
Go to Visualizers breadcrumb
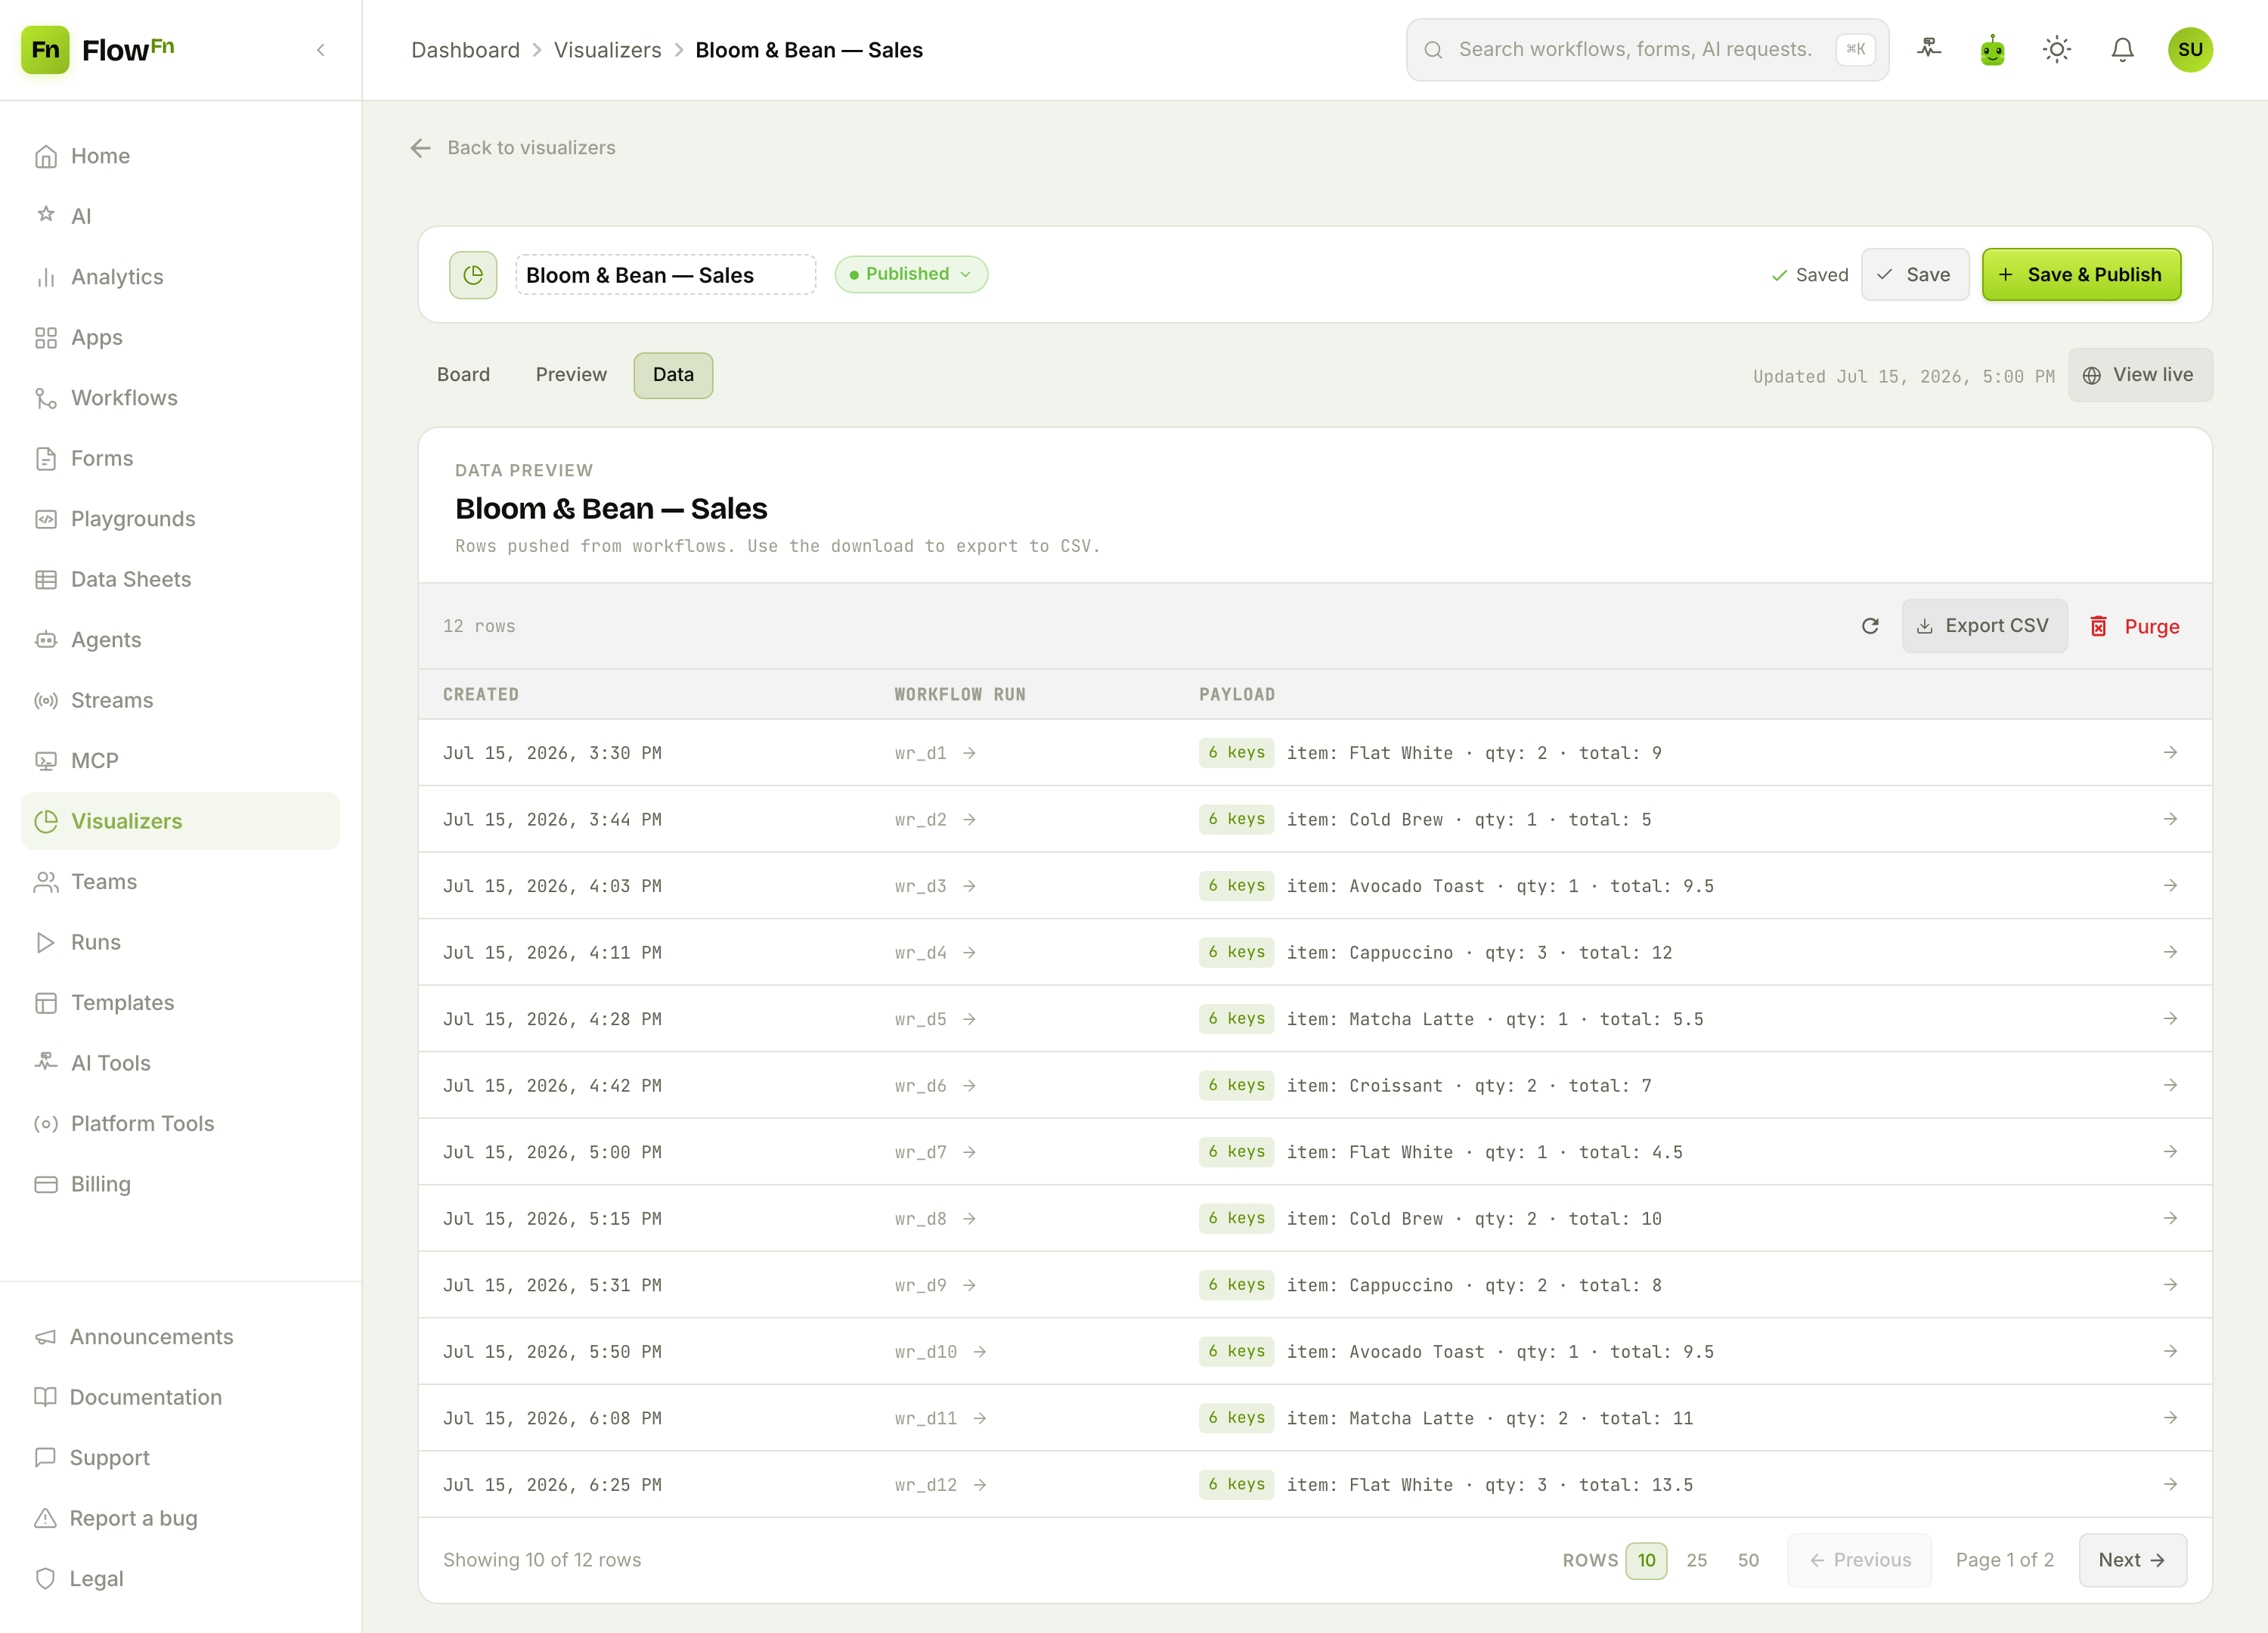(608, 50)
